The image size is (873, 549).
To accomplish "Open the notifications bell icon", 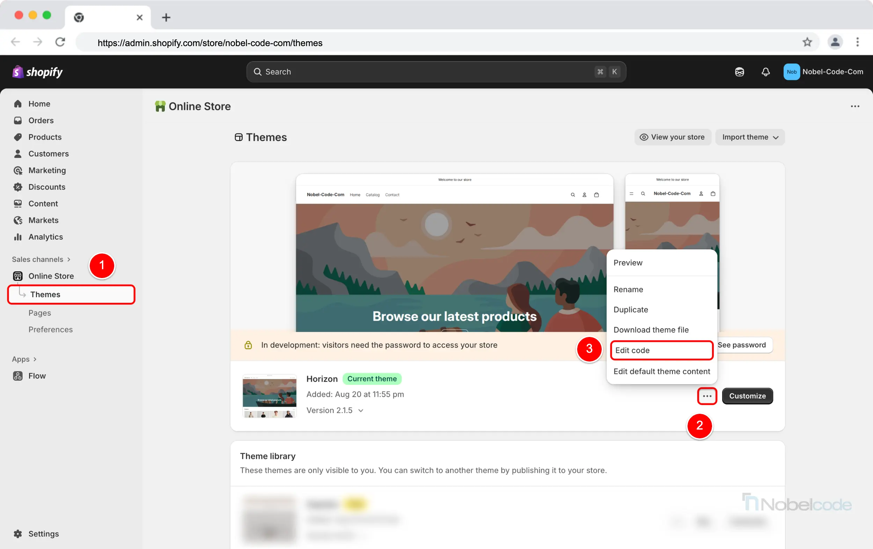I will pyautogui.click(x=765, y=72).
